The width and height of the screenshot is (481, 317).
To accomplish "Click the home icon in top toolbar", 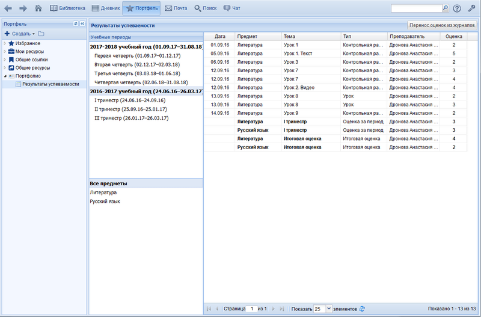I will point(38,8).
